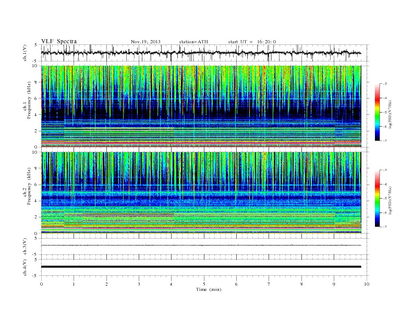
Task: Click time axis tick label '1'
Action: coord(74,284)
